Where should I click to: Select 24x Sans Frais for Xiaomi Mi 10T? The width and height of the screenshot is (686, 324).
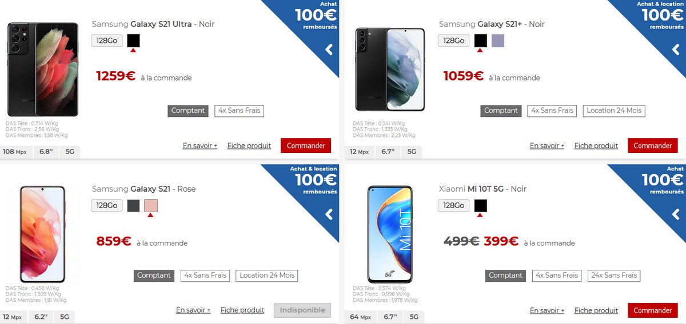[x=614, y=276]
